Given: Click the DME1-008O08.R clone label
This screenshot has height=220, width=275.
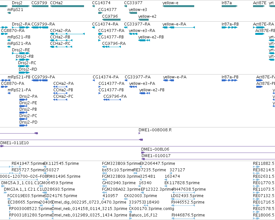Looking at the screenshot, I should 155,130.
